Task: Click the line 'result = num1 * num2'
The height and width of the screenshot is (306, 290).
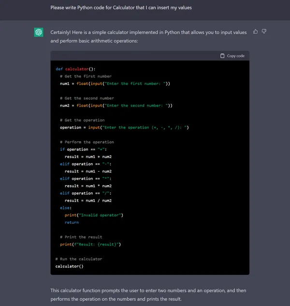Action: 88,186
